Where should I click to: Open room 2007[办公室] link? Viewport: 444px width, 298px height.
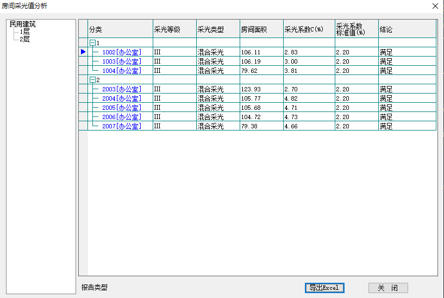121,126
